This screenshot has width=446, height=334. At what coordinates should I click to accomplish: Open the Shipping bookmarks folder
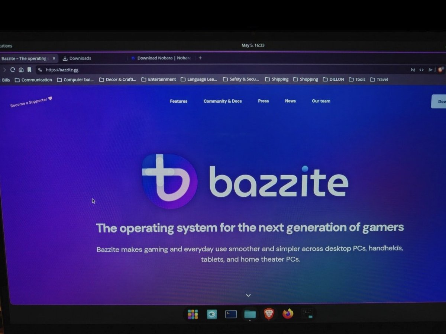coord(277,79)
